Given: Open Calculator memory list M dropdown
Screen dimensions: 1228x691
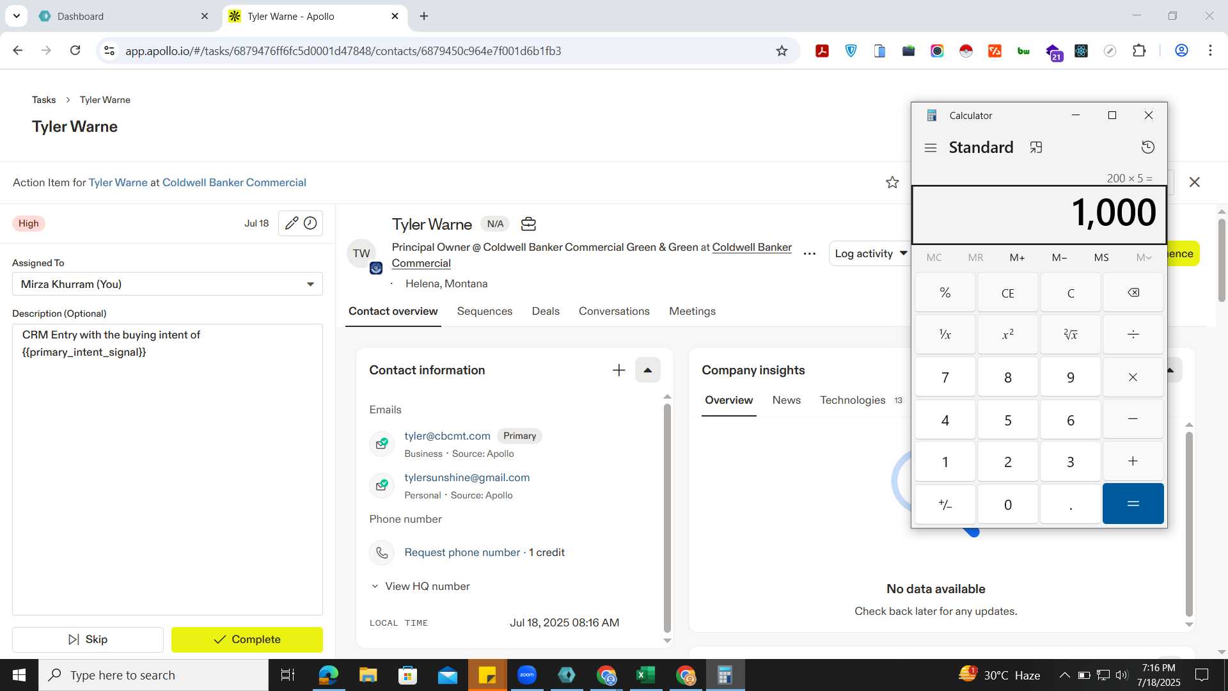Looking at the screenshot, I should point(1144,257).
